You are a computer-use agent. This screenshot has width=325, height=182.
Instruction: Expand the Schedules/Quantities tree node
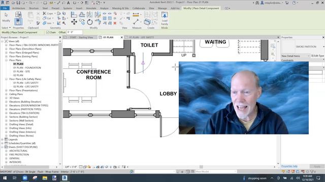click(2, 143)
